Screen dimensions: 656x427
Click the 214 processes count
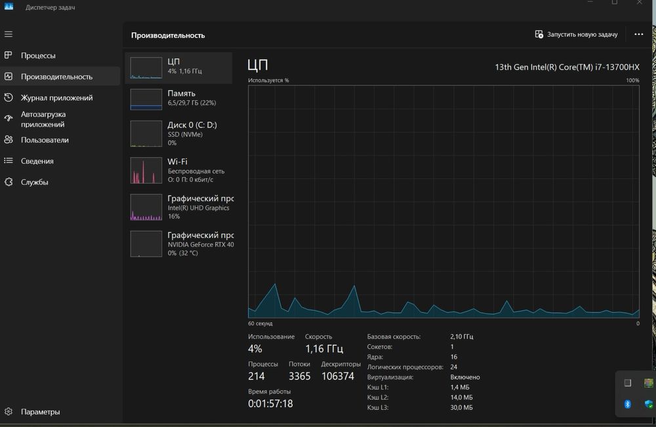point(256,376)
